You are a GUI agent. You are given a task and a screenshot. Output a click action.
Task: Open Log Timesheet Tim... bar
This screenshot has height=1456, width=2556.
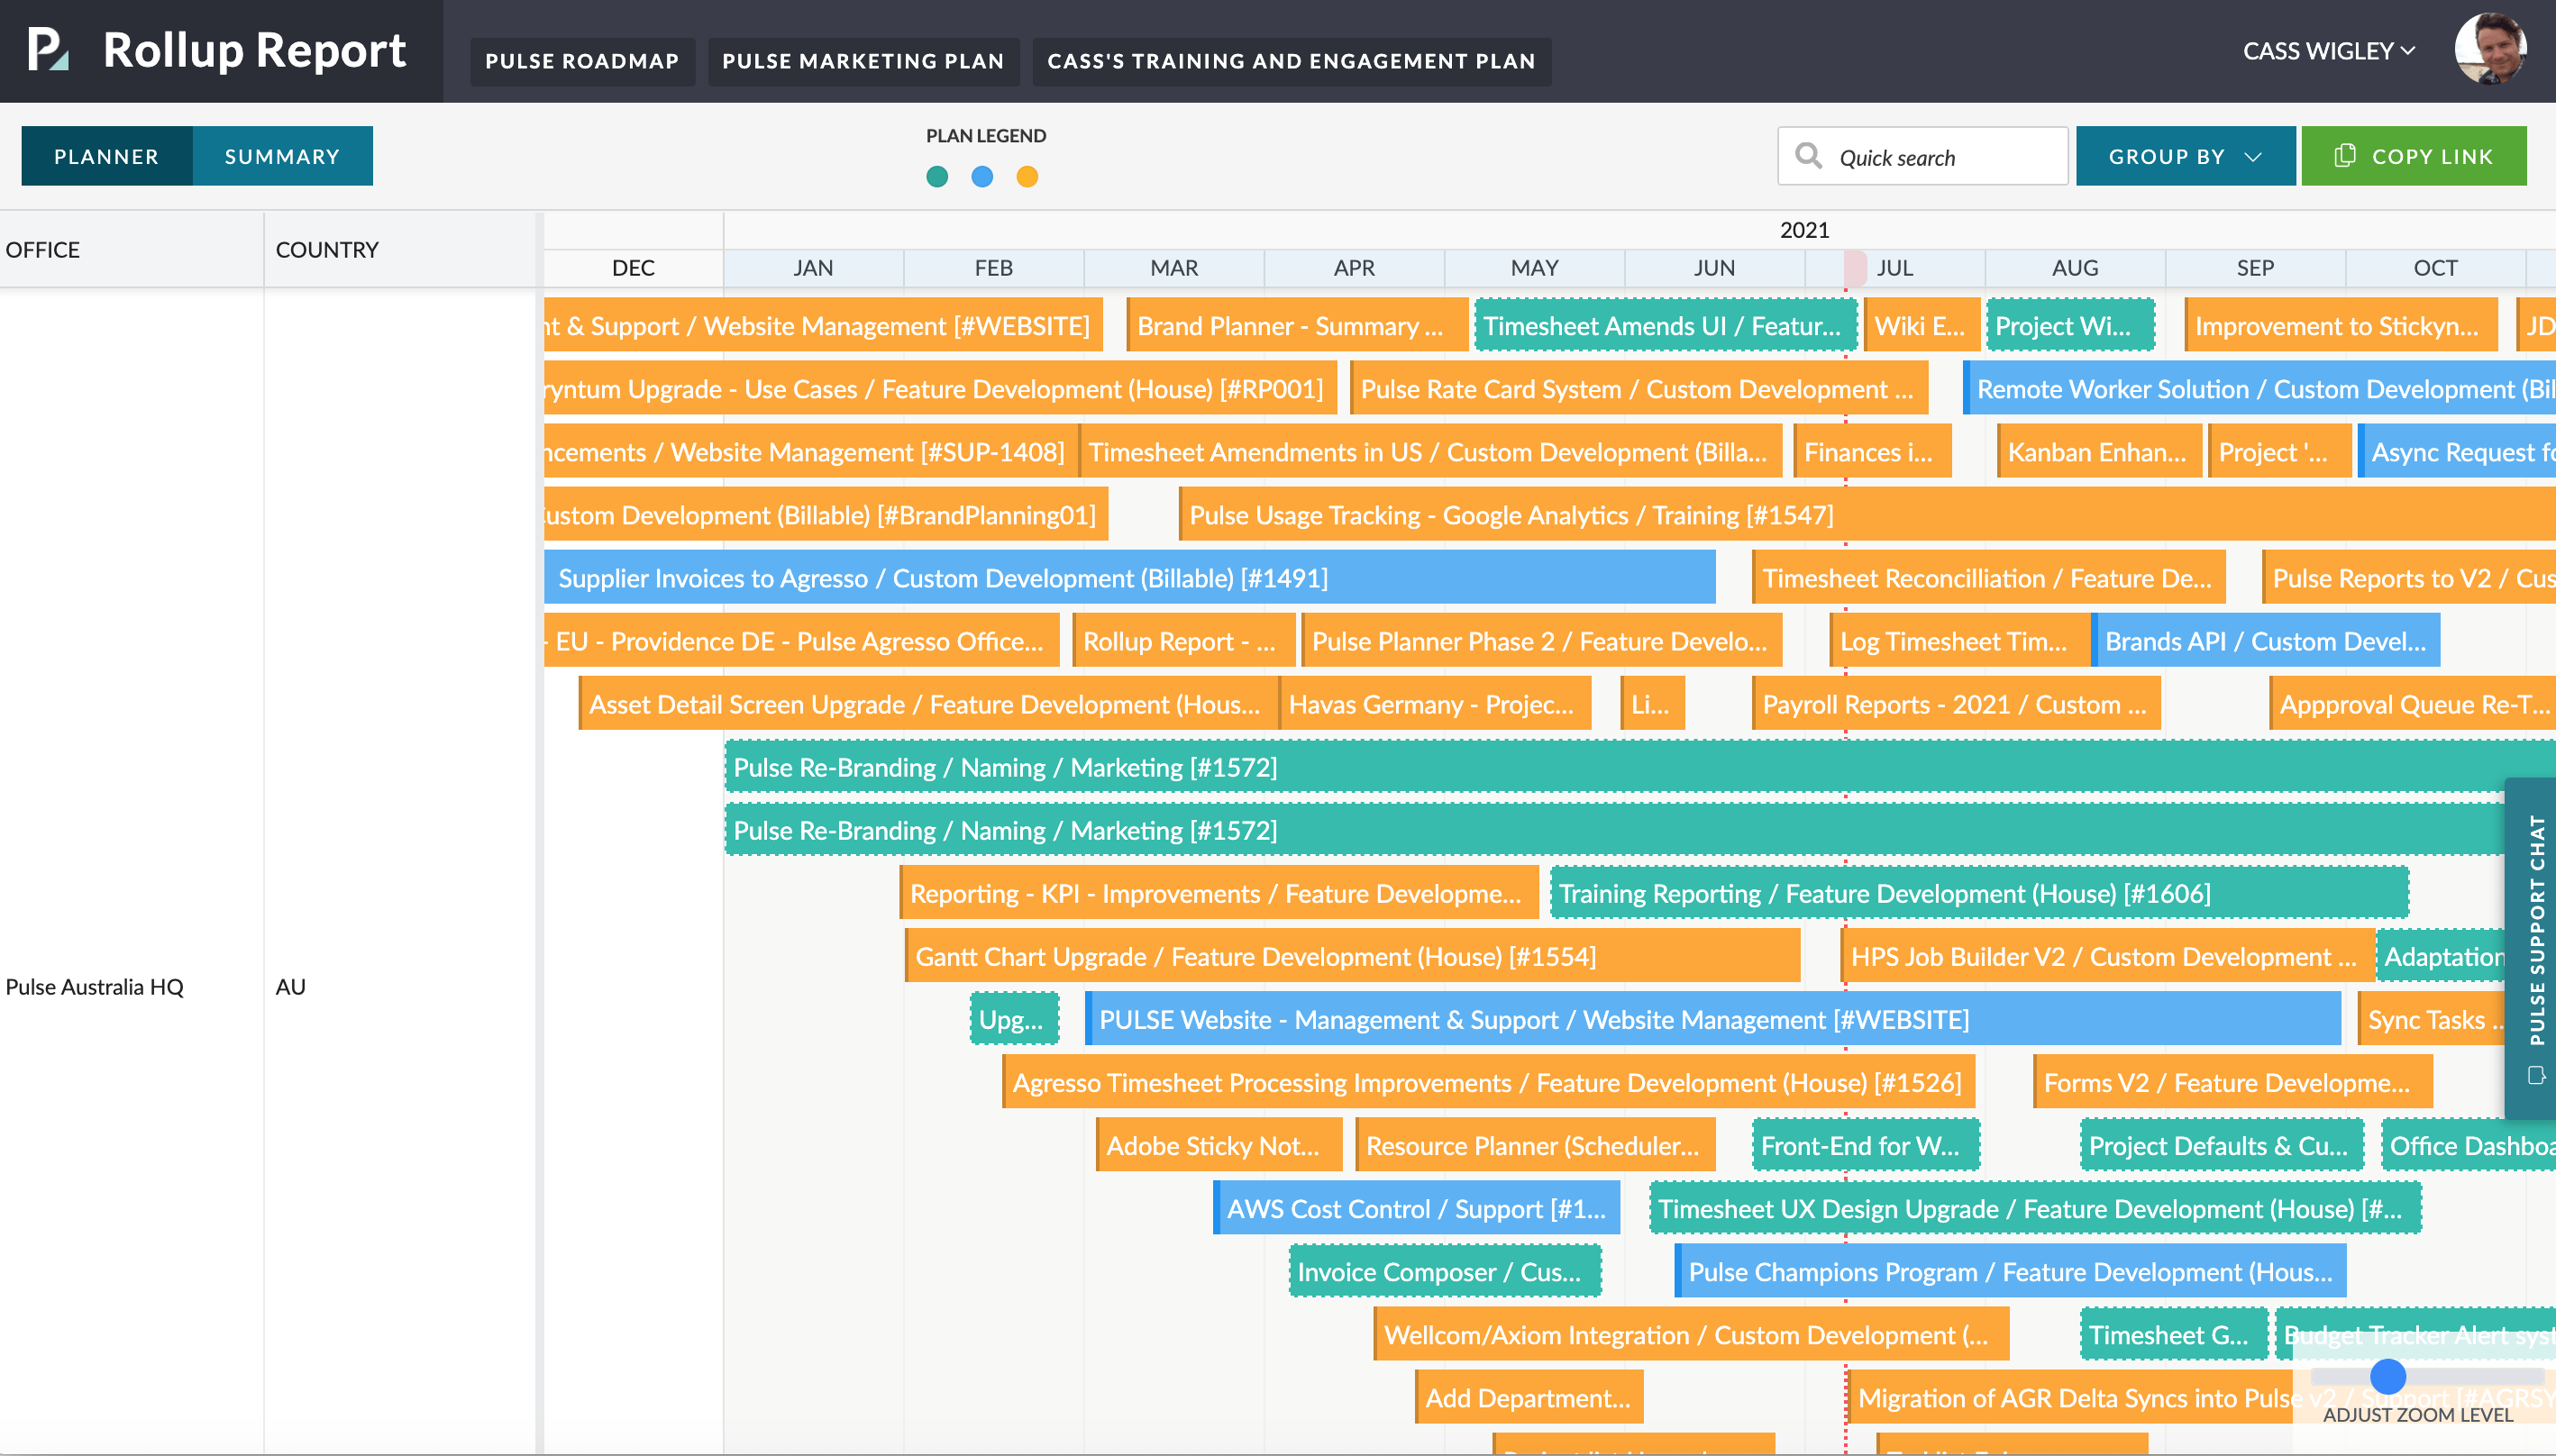(x=1960, y=641)
